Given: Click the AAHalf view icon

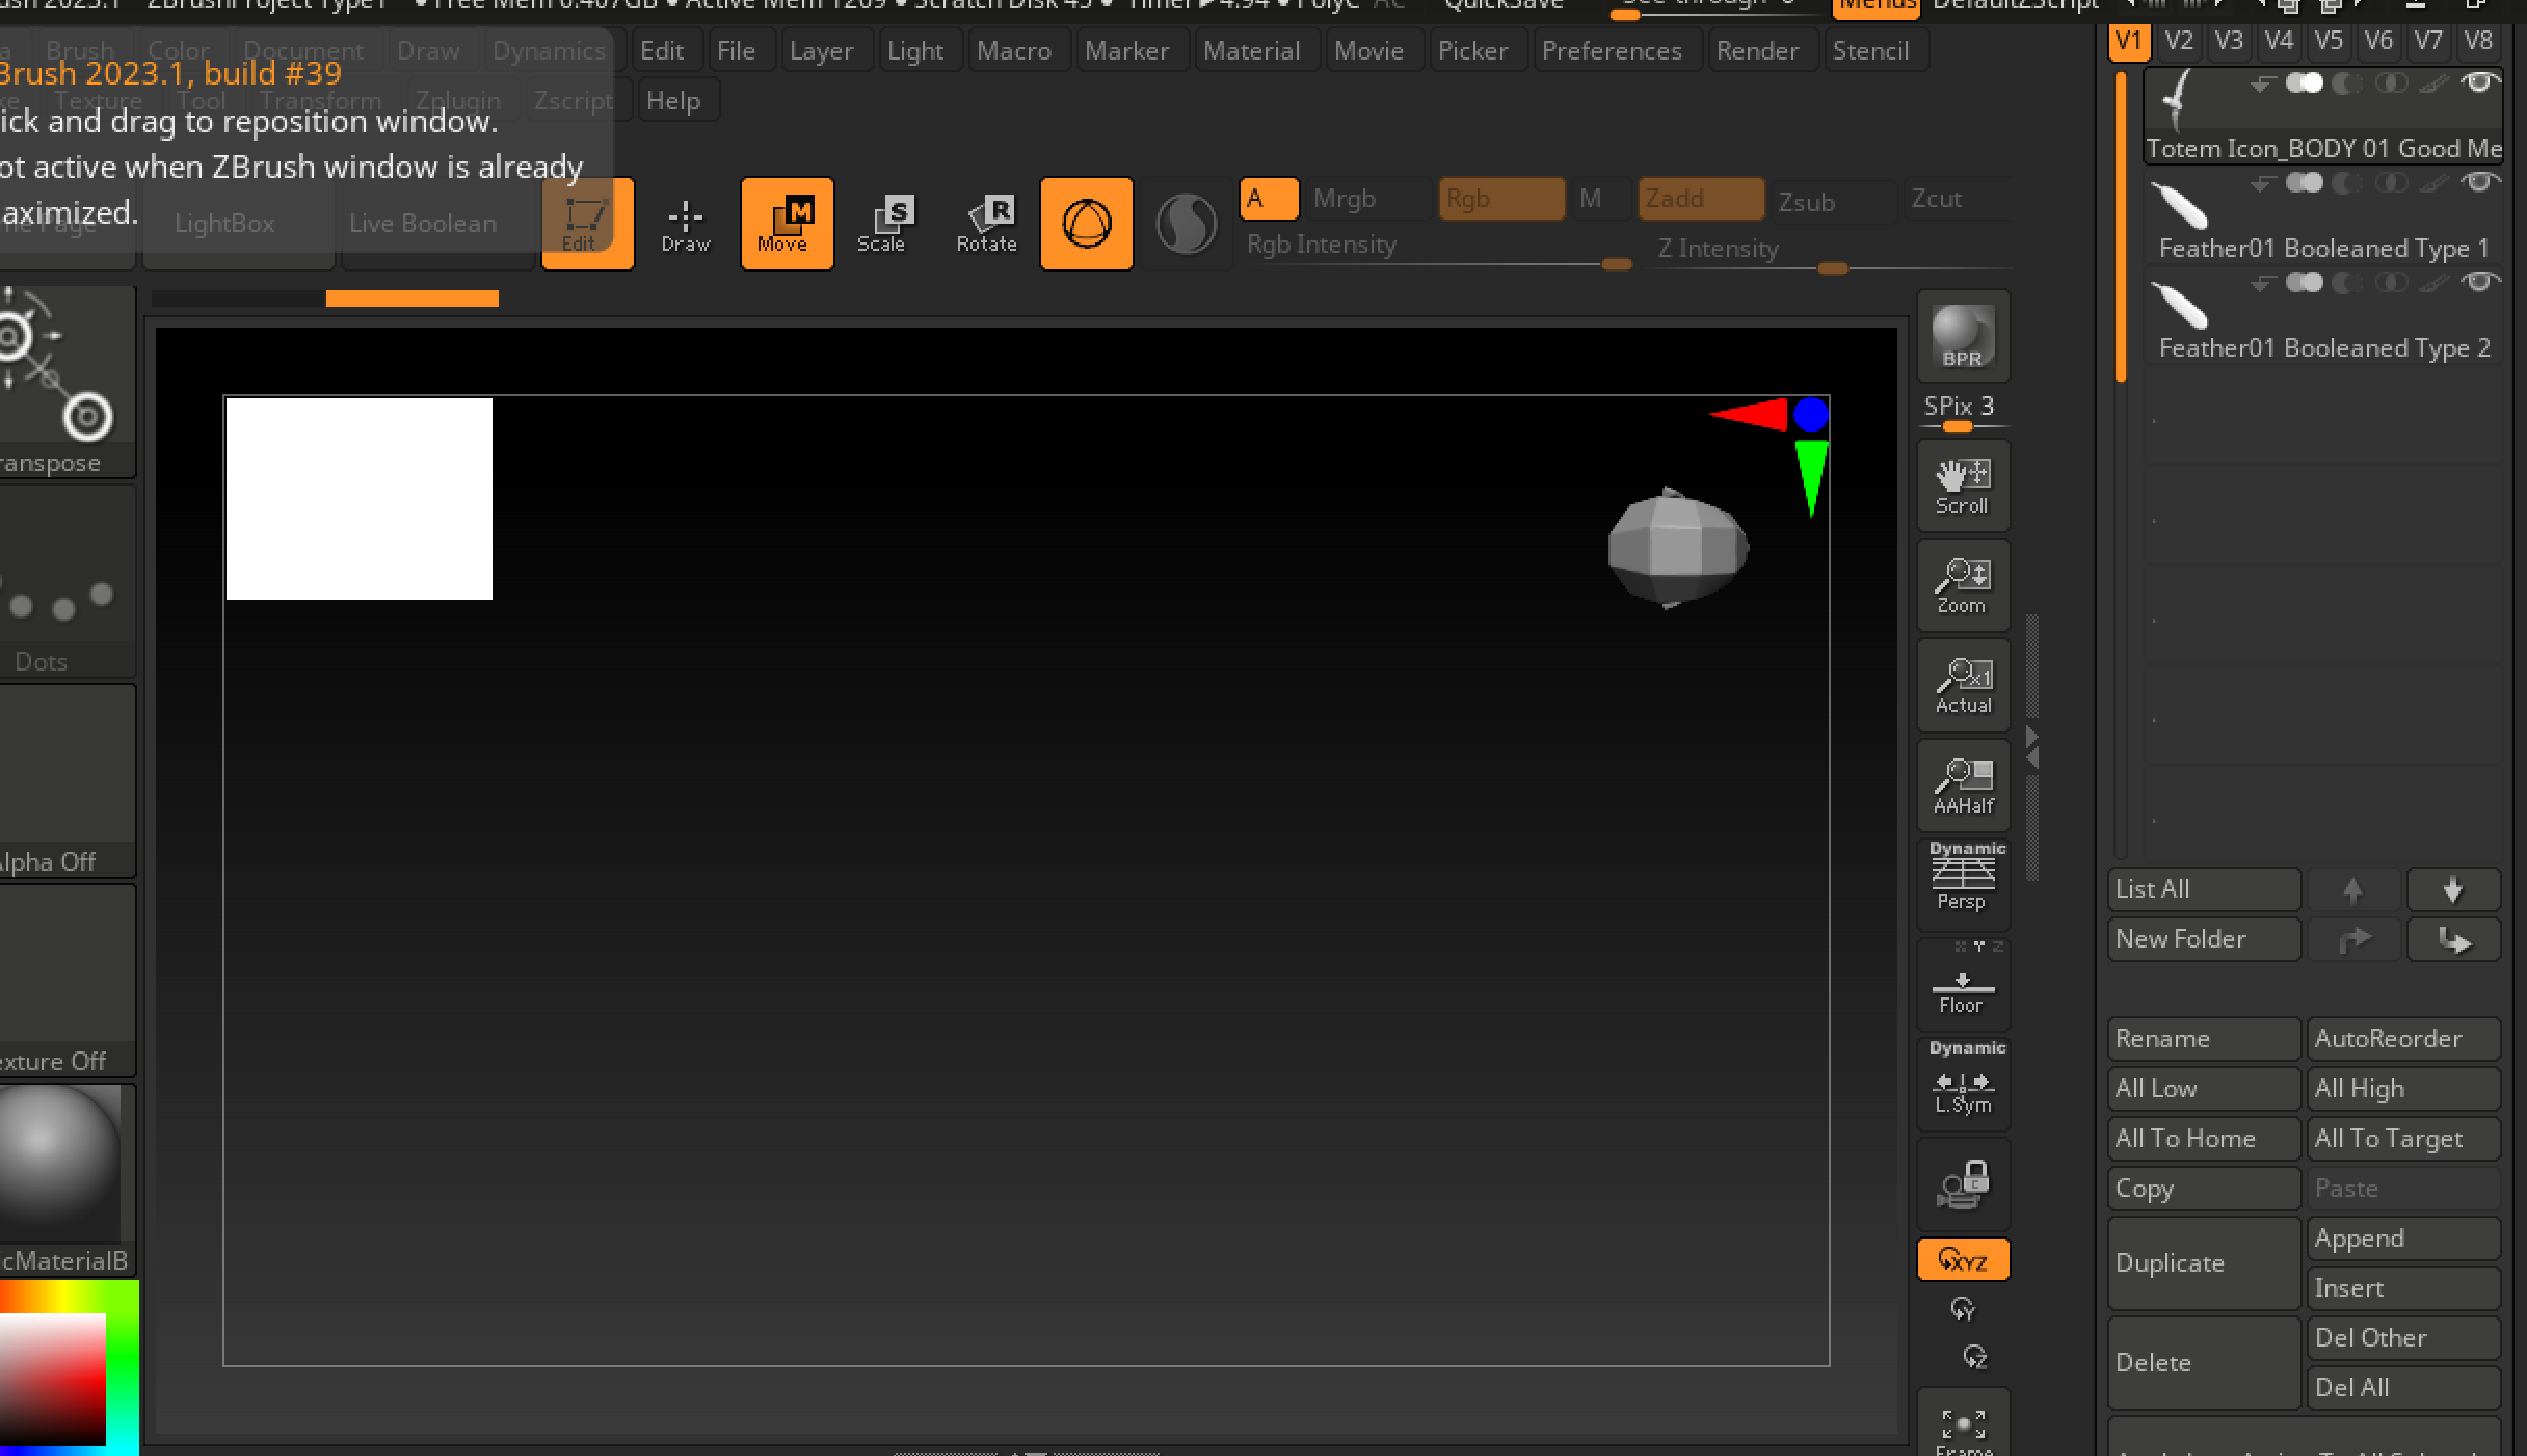Looking at the screenshot, I should coord(1962,786).
